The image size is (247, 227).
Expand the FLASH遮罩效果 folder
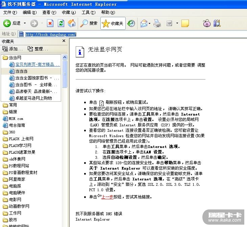tap(19, 152)
